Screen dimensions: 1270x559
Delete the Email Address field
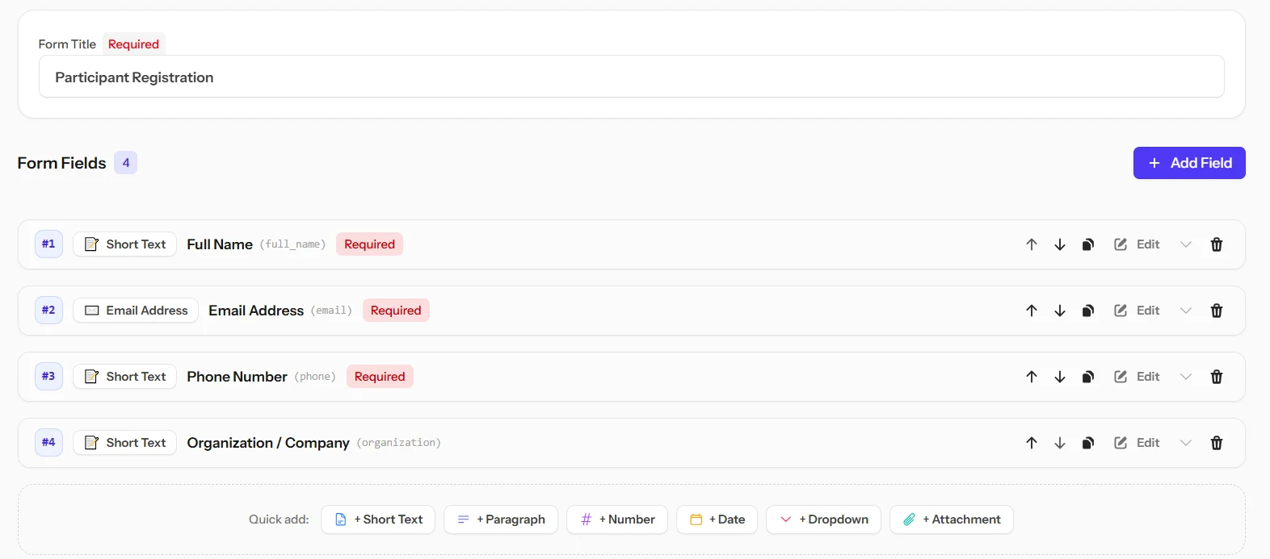(x=1217, y=311)
